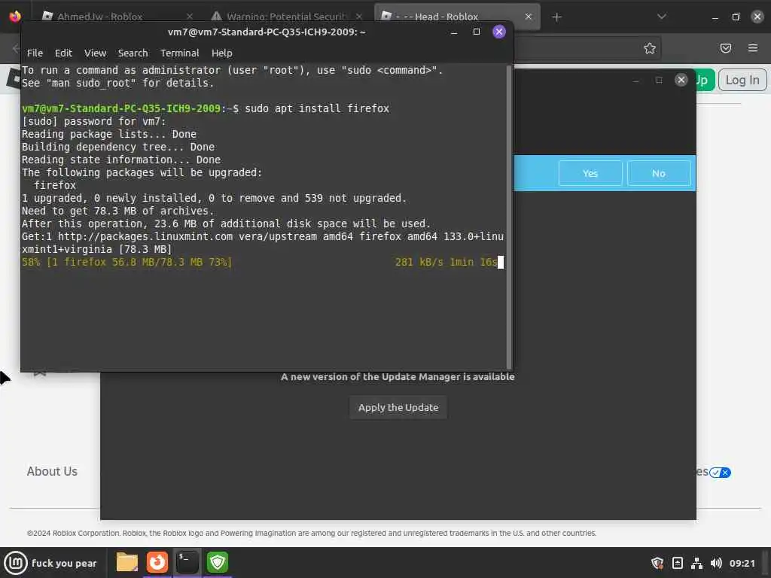The width and height of the screenshot is (771, 578).
Task: Click the '58% [1 firefox 56.8 MB/78.3 MB 73%]' progress line
Action: pyautogui.click(x=126, y=262)
